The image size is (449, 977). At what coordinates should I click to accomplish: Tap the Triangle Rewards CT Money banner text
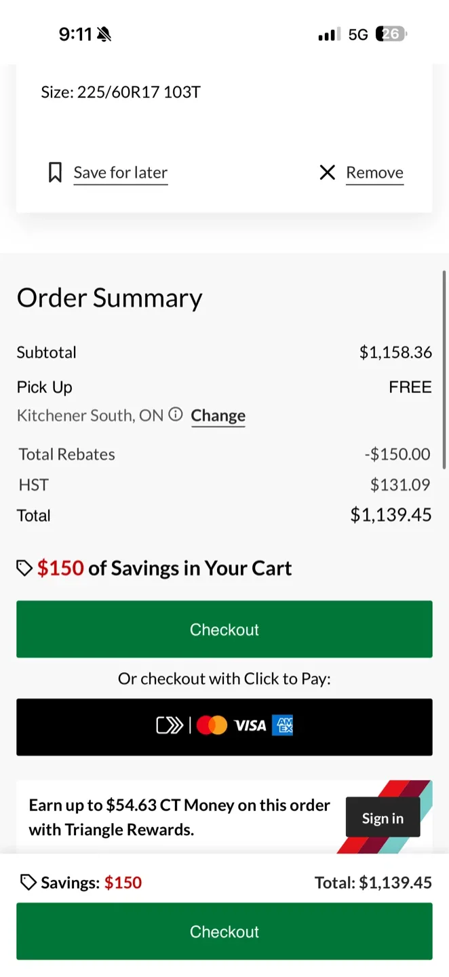click(x=179, y=817)
